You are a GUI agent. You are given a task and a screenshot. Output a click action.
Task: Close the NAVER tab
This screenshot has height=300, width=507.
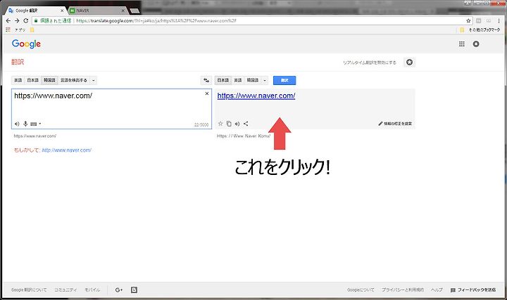coord(123,11)
